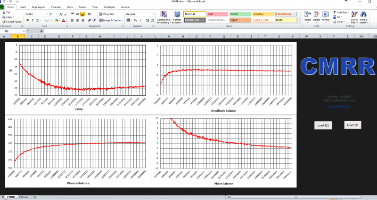Screen dimensions: 377x200
Task: Click the Load S31 button
Action: pyautogui.click(x=352, y=125)
